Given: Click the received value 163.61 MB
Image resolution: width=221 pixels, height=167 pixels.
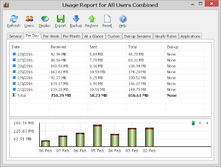Looking at the screenshot, I should [59, 72].
